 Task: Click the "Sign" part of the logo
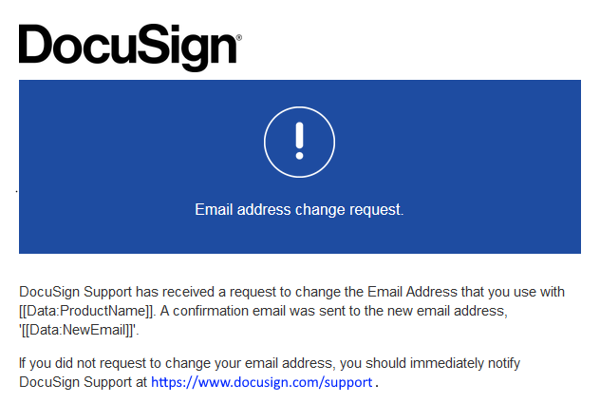click(x=180, y=48)
